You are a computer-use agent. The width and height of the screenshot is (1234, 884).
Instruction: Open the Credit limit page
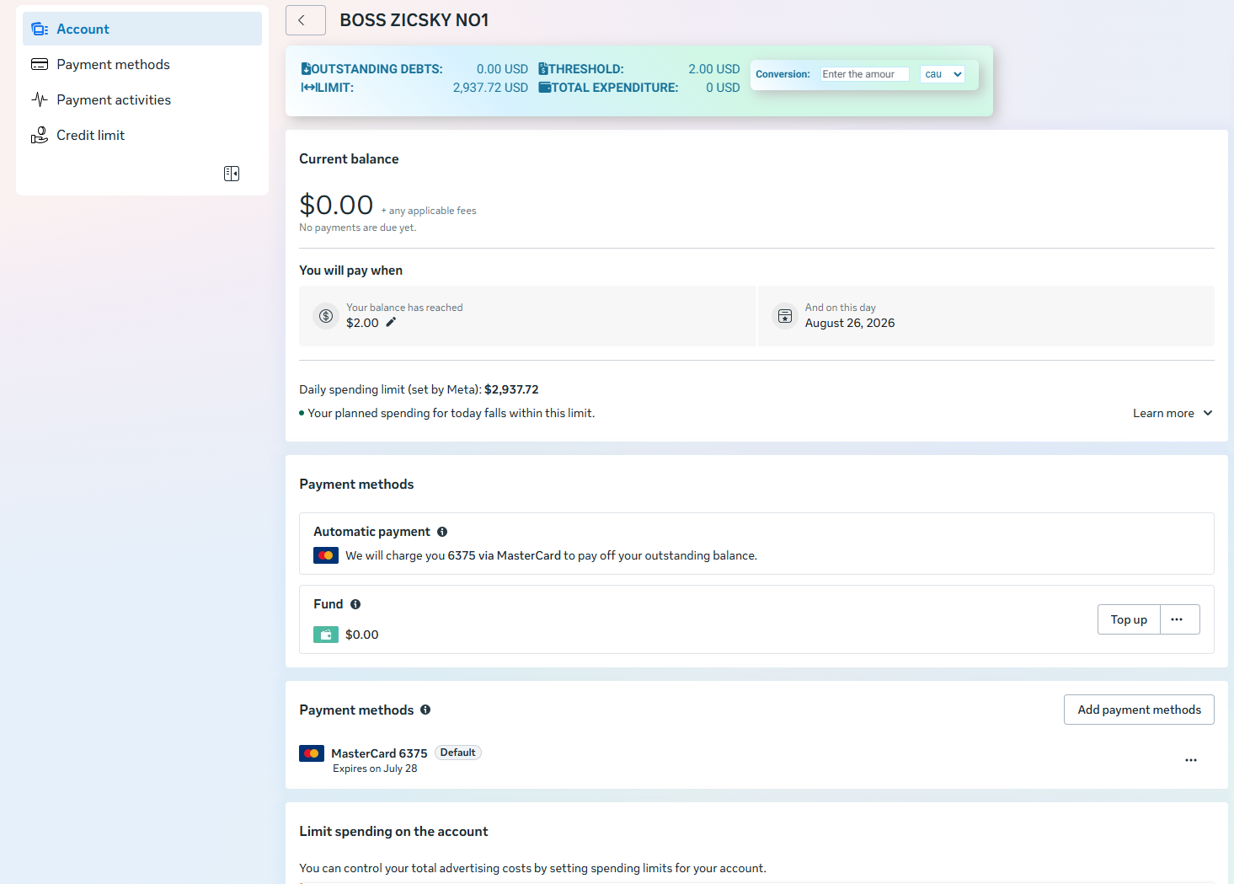pos(142,135)
